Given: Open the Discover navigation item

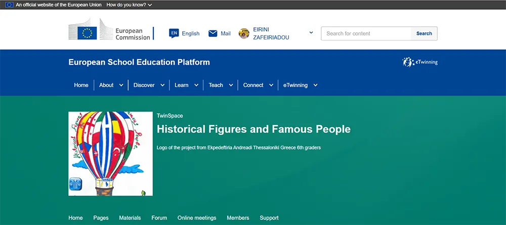Looking at the screenshot, I should pyautogui.click(x=144, y=85).
